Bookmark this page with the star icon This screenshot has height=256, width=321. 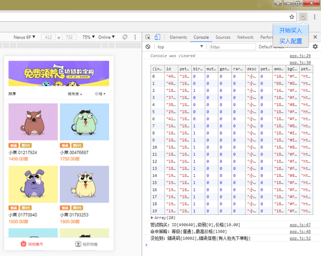coord(292,17)
